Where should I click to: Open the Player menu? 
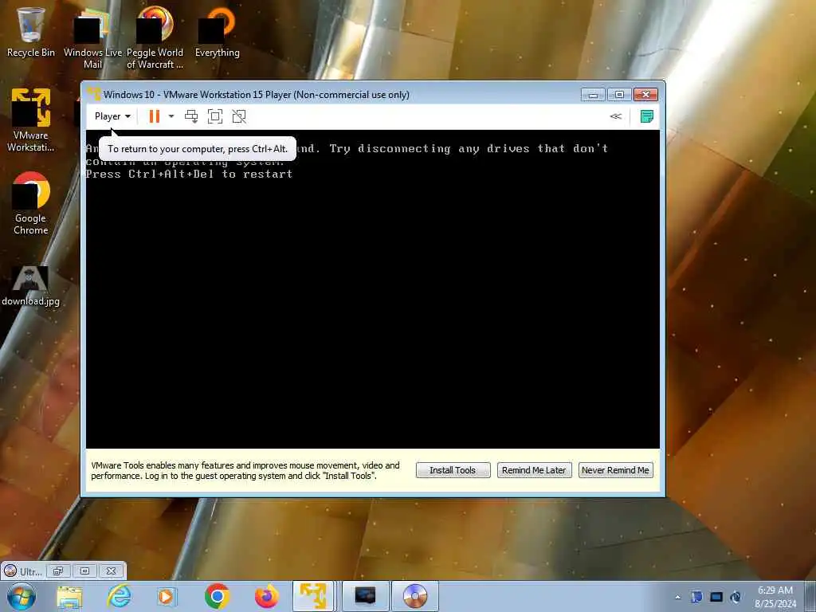[x=112, y=116]
